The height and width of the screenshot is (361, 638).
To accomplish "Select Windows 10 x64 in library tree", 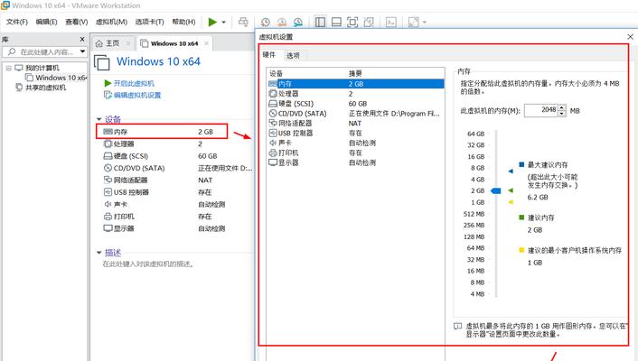I will (56, 78).
